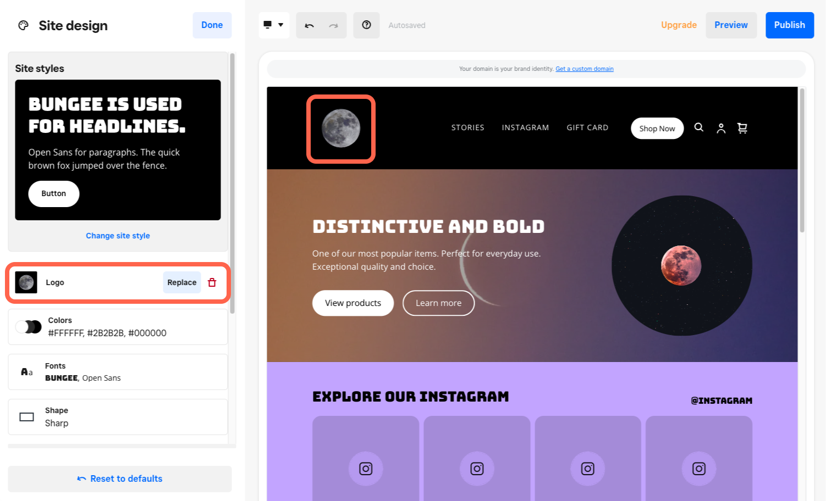Click the Autosaved status text
Viewport: 826px width, 501px height.
point(406,25)
